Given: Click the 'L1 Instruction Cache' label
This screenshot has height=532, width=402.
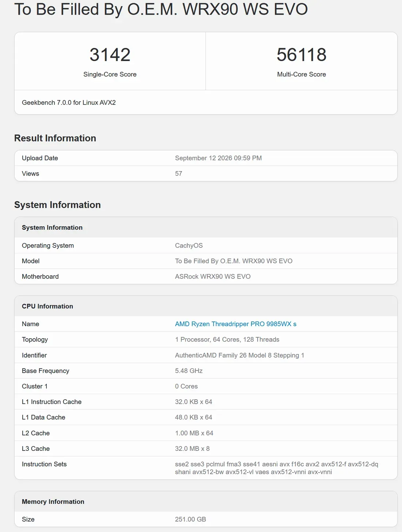Looking at the screenshot, I should [x=52, y=402].
